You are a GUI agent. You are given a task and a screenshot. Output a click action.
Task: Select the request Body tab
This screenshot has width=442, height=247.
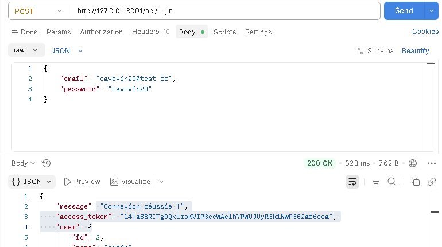tap(191, 32)
